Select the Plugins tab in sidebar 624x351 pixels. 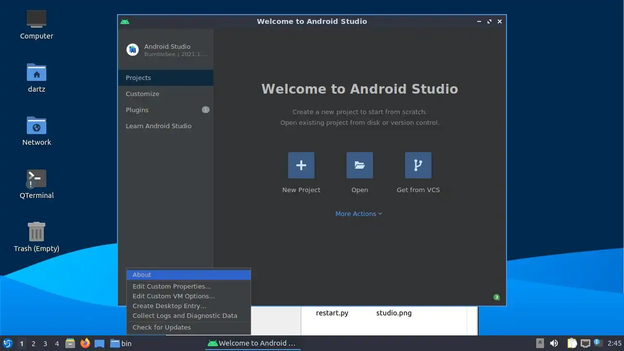point(166,110)
